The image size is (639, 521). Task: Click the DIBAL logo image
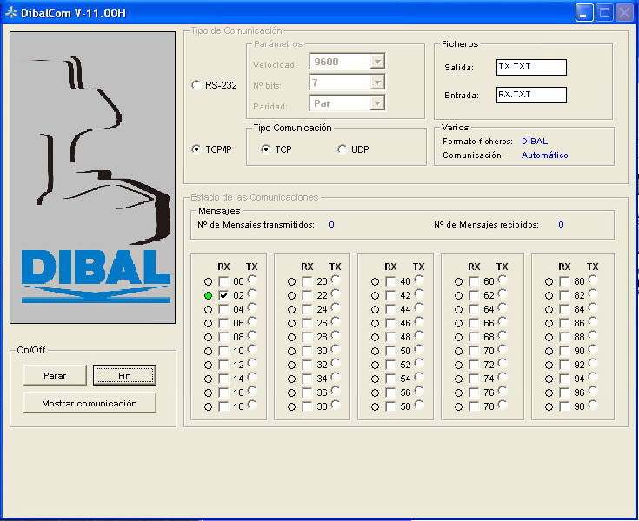tap(92, 177)
